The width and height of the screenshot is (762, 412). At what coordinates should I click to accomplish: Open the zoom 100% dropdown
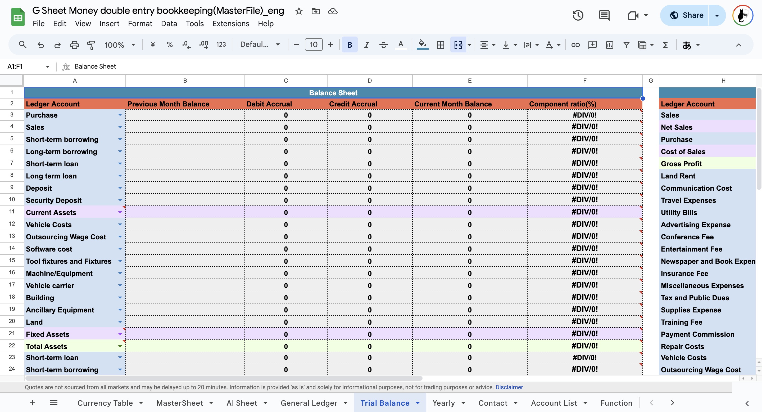click(120, 45)
